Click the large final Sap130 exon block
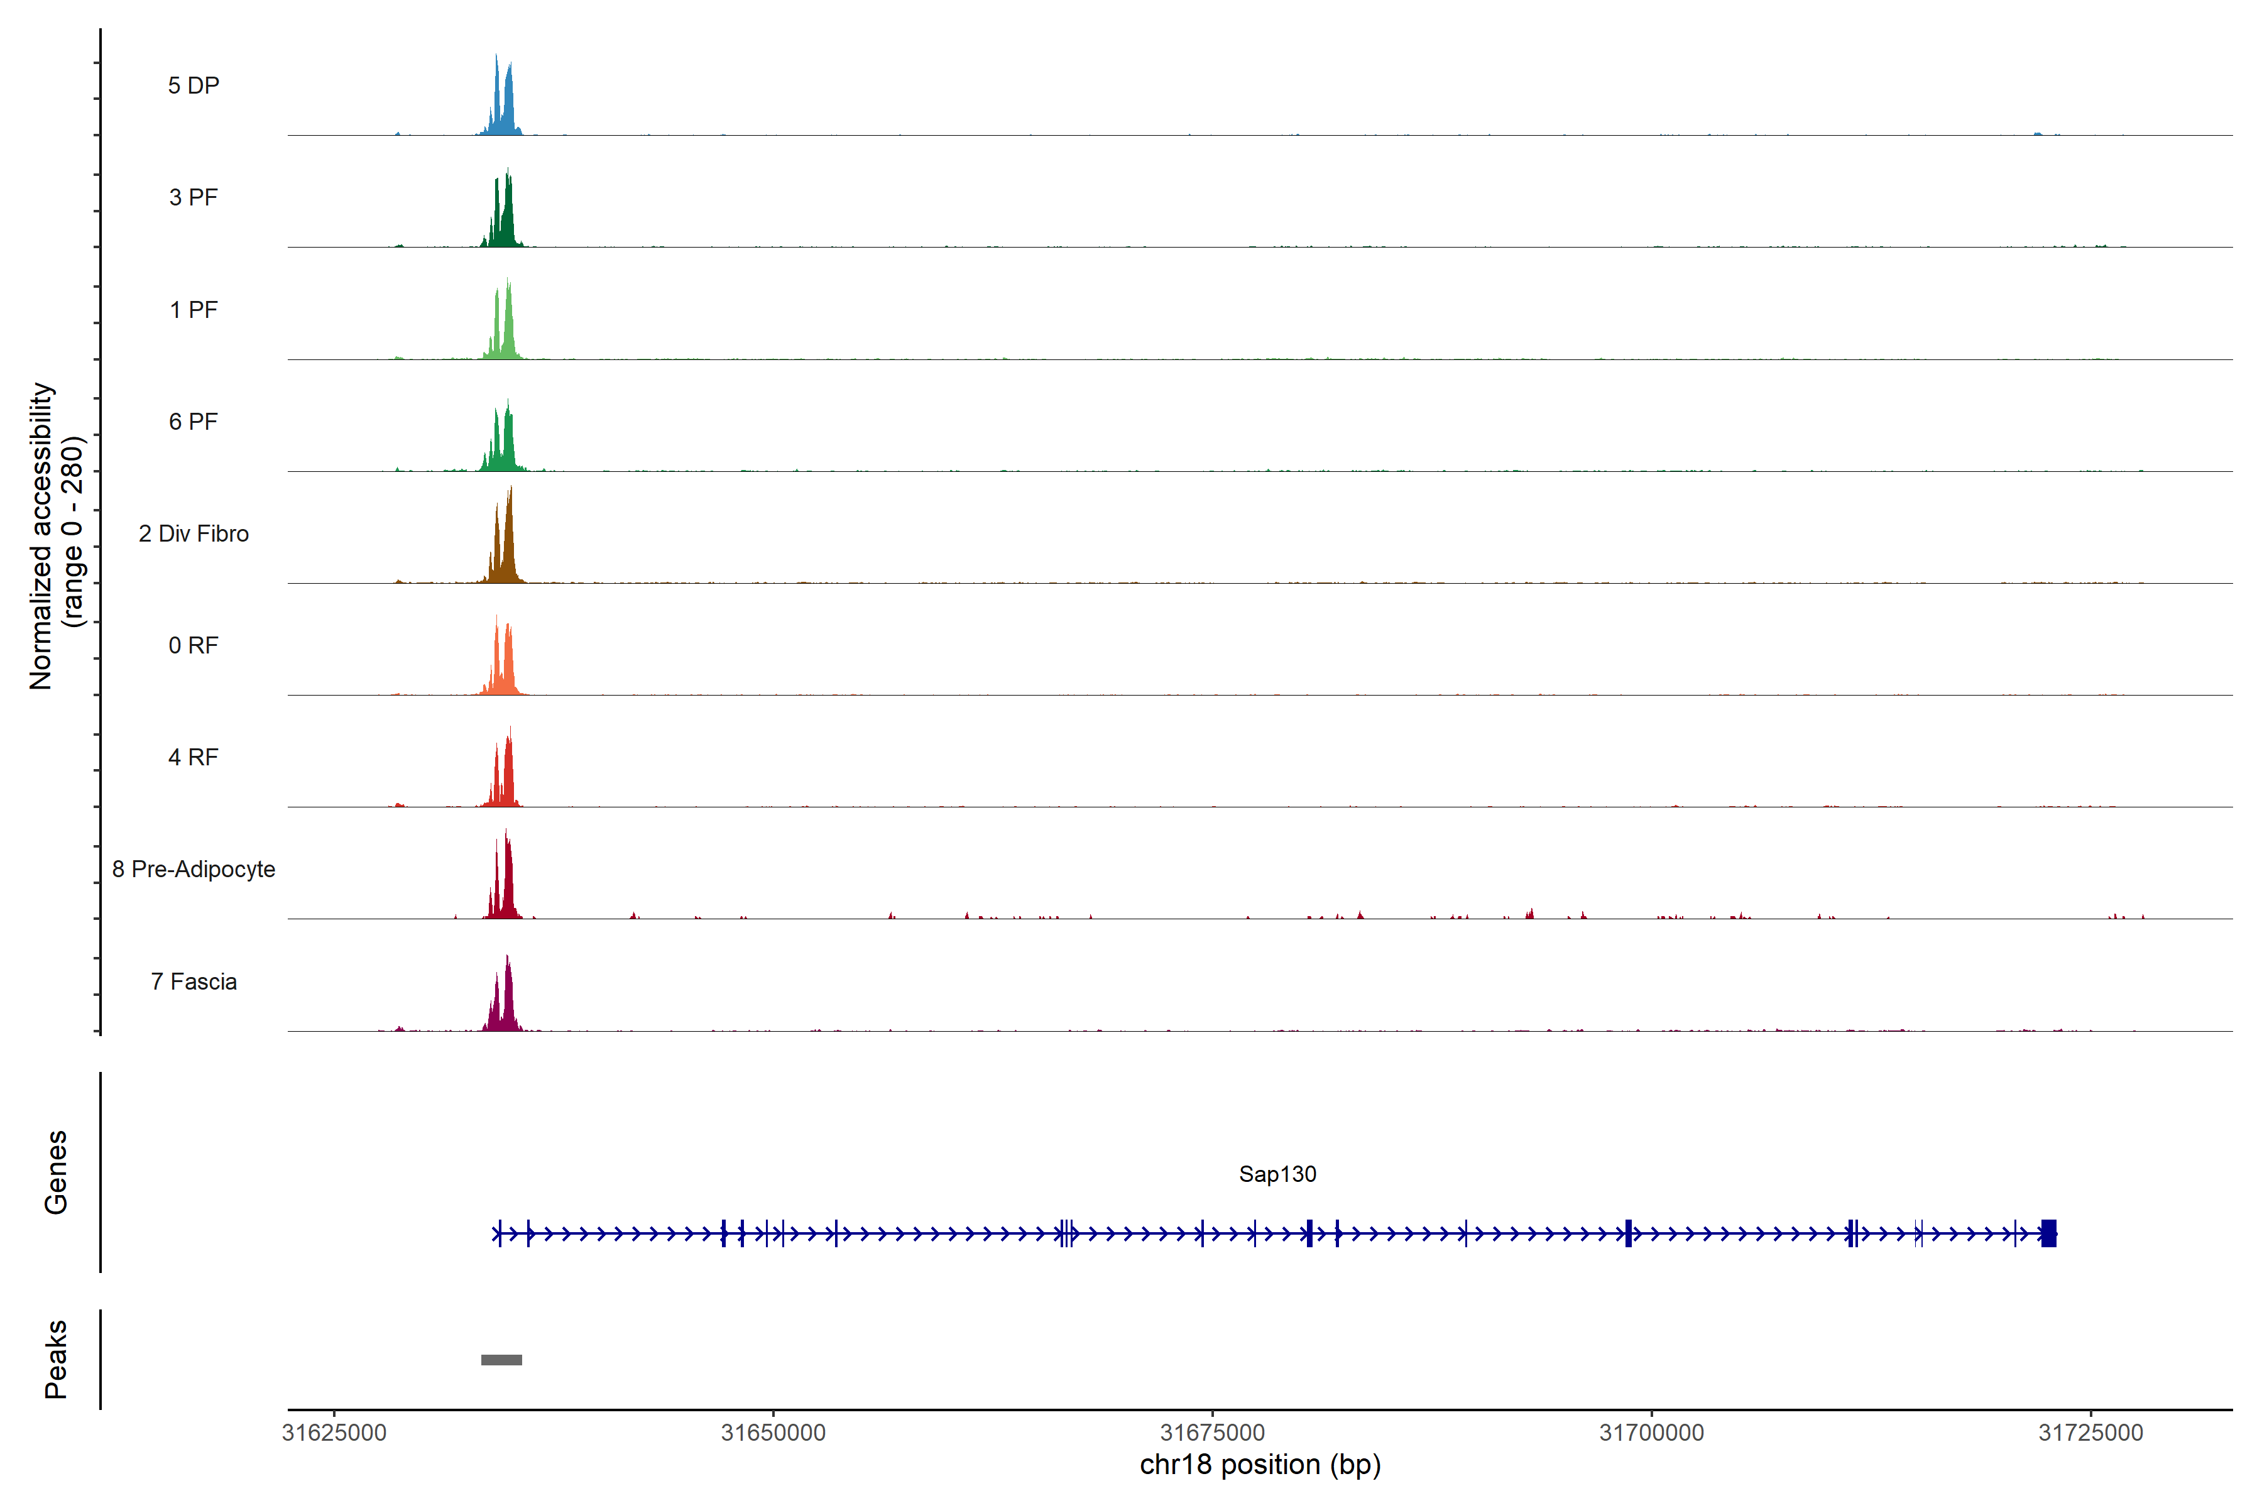2262x1508 pixels. pyautogui.click(x=2048, y=1233)
